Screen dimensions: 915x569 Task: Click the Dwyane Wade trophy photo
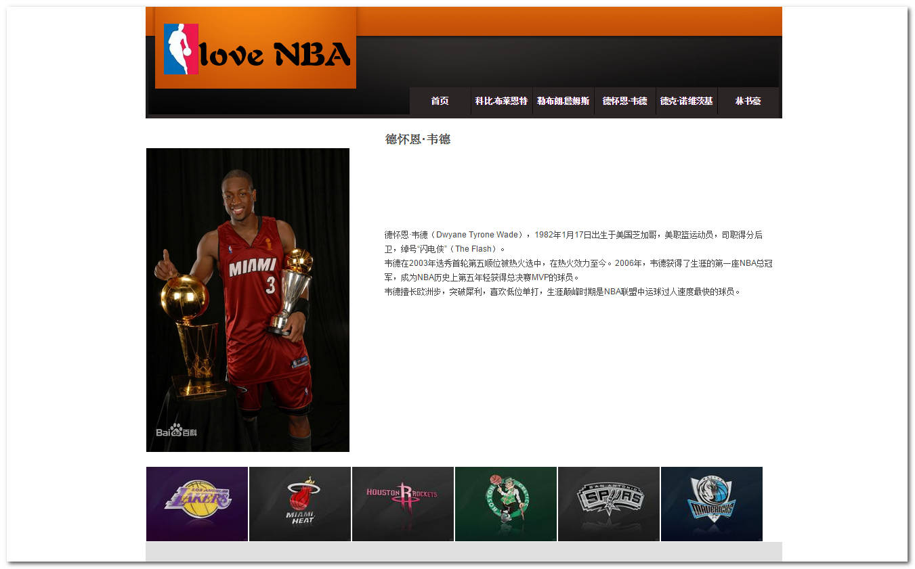click(248, 300)
